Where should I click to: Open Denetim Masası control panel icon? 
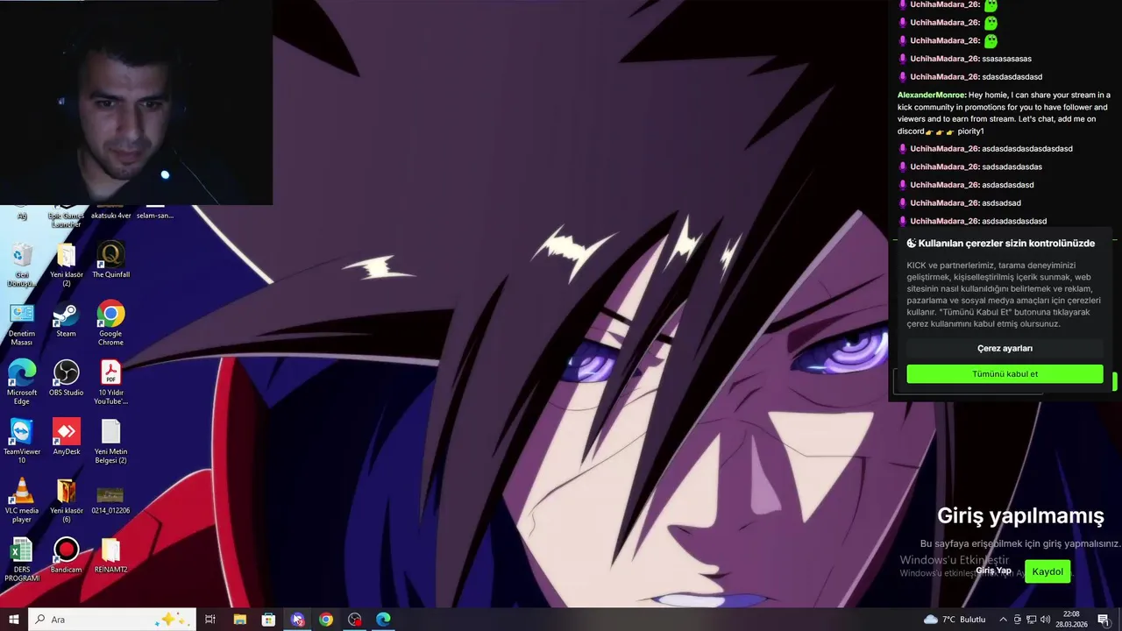coord(22,324)
